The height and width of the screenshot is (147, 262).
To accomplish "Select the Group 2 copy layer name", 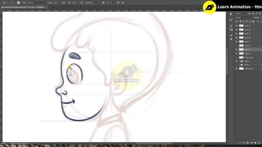I will 249,58.
